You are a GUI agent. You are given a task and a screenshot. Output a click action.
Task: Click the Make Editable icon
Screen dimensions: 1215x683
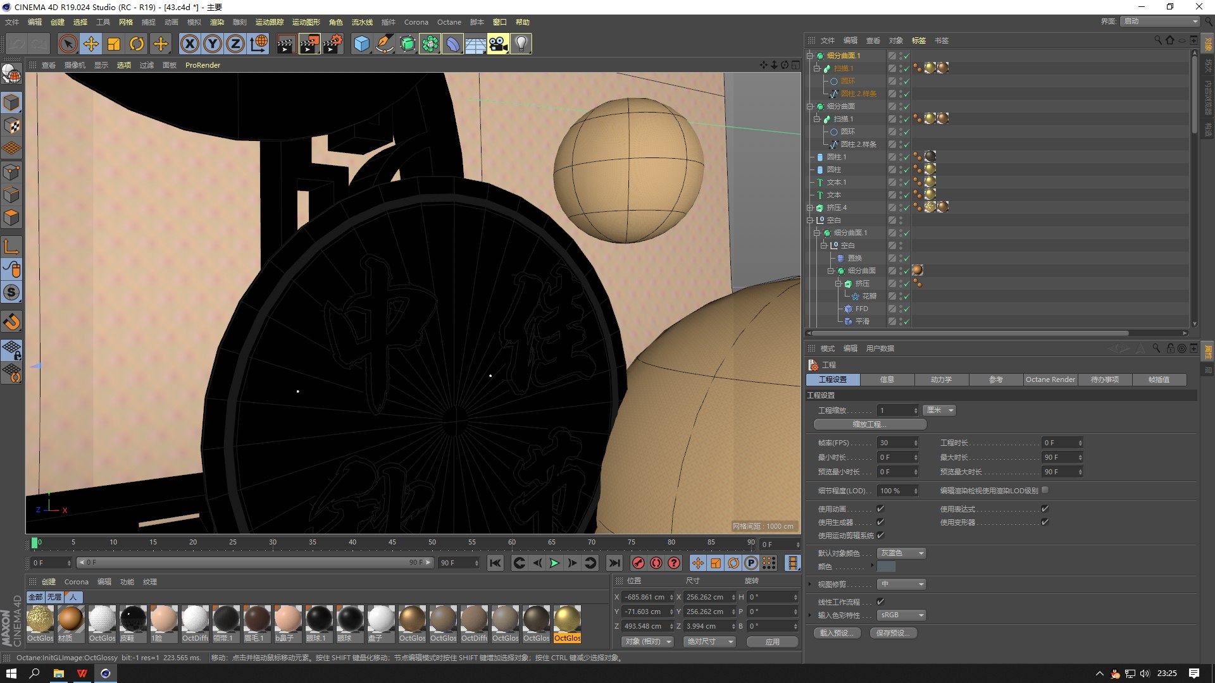tap(12, 75)
